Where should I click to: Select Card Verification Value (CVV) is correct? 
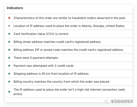pos(41,34)
